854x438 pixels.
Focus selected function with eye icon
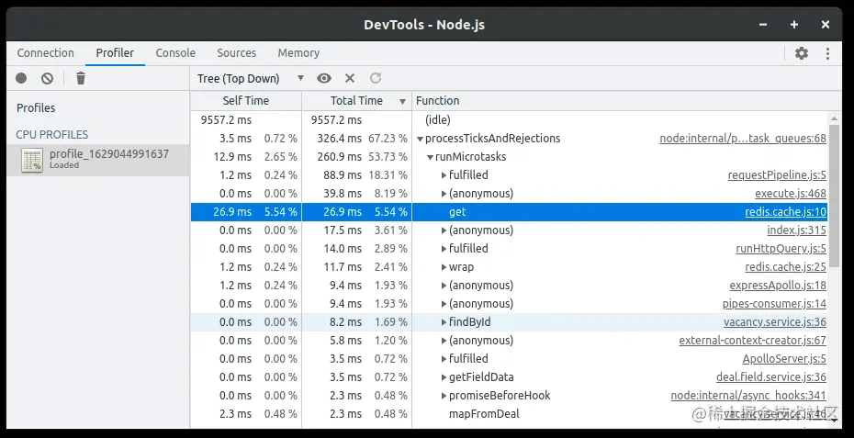point(324,78)
